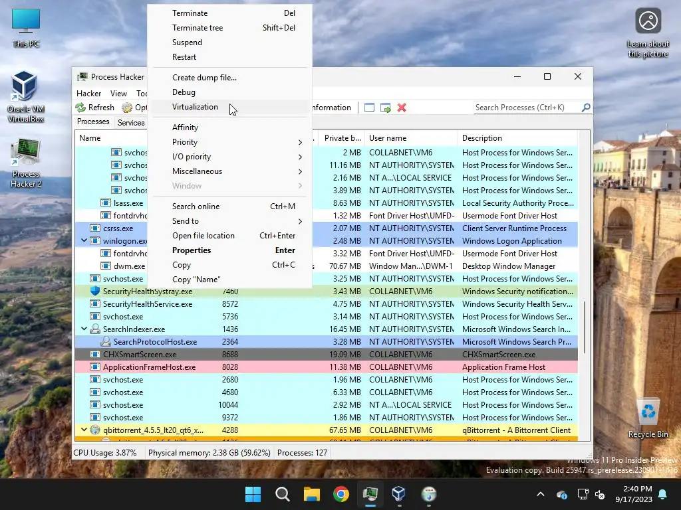681x510 pixels.
Task: Click the find window toolbar icon
Action: [x=369, y=108]
